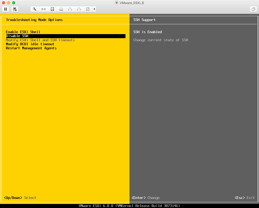
Task: Select Modify DCUI idle timeout
Action: click(x=30, y=44)
